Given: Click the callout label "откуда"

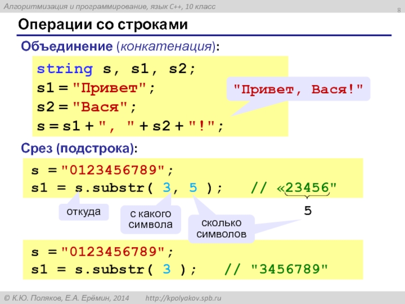Looking at the screenshot, I should click(84, 212).
